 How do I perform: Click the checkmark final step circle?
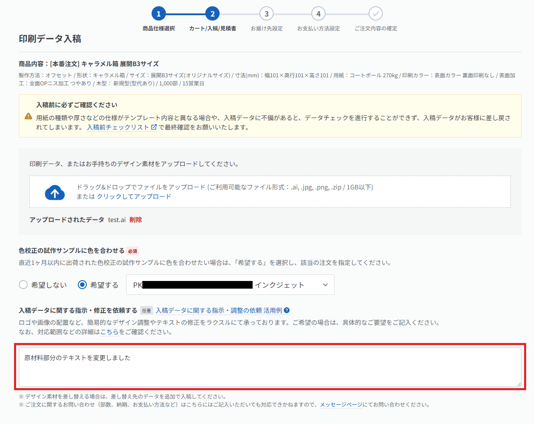tap(376, 13)
